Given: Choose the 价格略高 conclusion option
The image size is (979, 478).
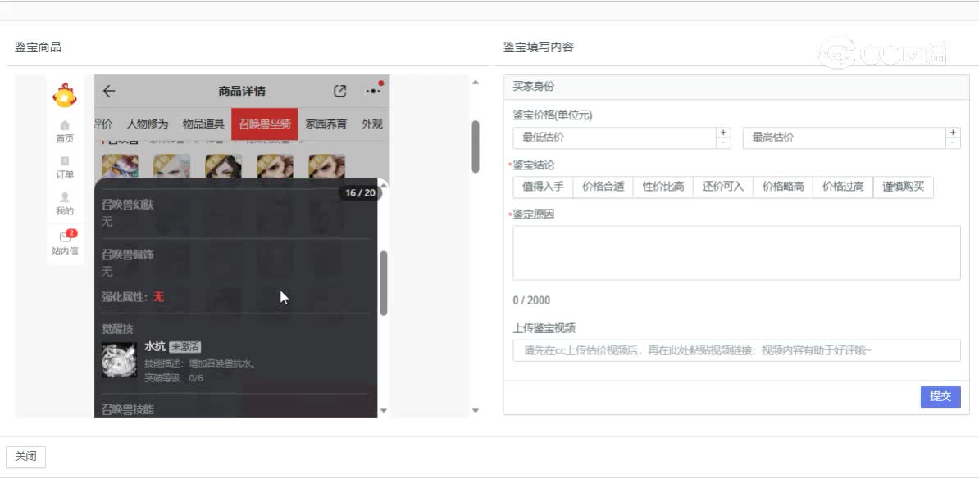Looking at the screenshot, I should click(x=782, y=187).
